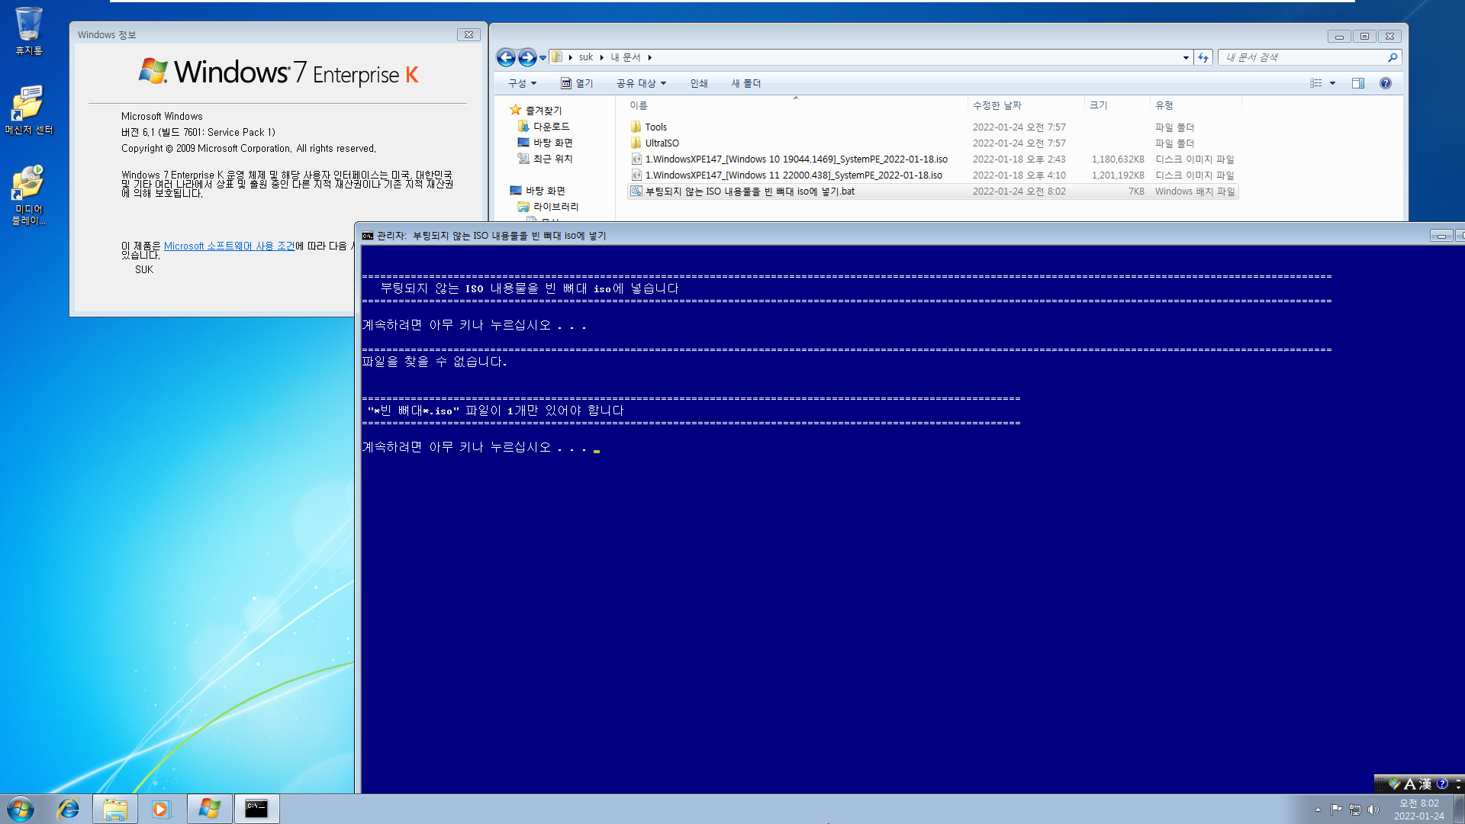The image size is (1465, 824).
Task: Select 즐겨찾기 favorites in navigation pane
Action: (536, 111)
